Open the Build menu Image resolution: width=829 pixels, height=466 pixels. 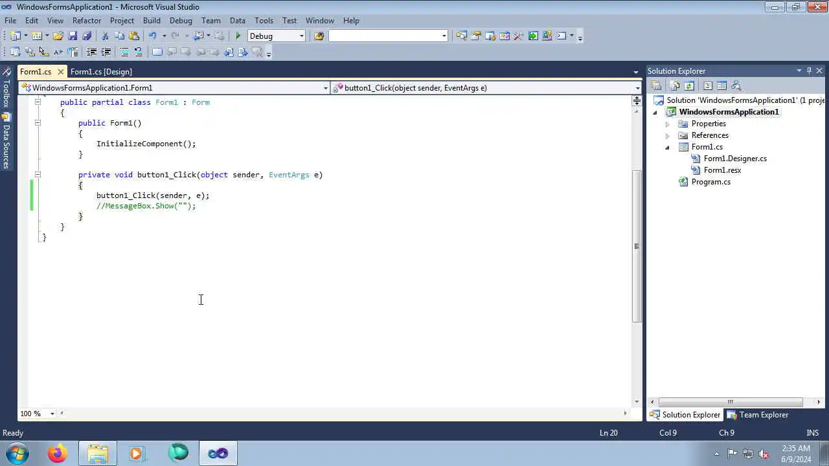point(152,21)
